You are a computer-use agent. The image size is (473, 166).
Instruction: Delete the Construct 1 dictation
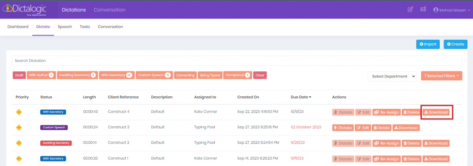[x=411, y=159]
